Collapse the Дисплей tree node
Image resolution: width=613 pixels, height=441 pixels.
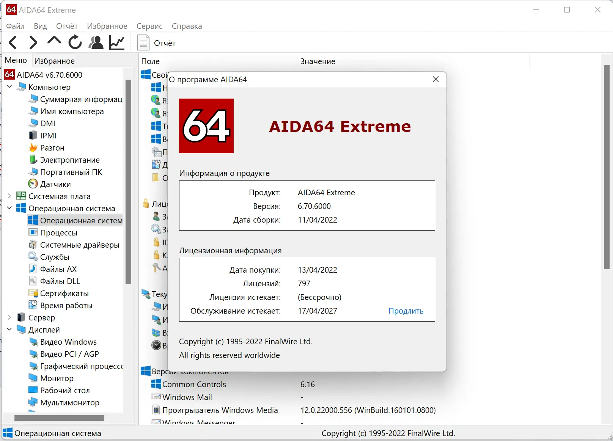(x=9, y=330)
